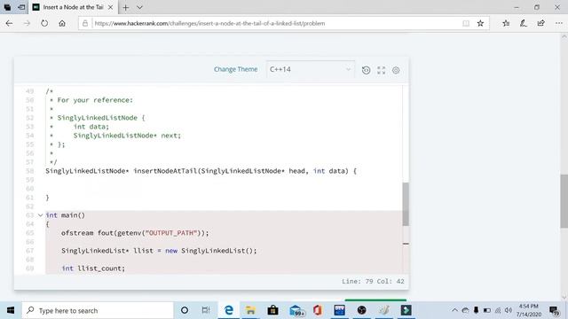568x319 pixels.
Task: Open Microsoft Edge from the taskbar
Action: [229, 310]
